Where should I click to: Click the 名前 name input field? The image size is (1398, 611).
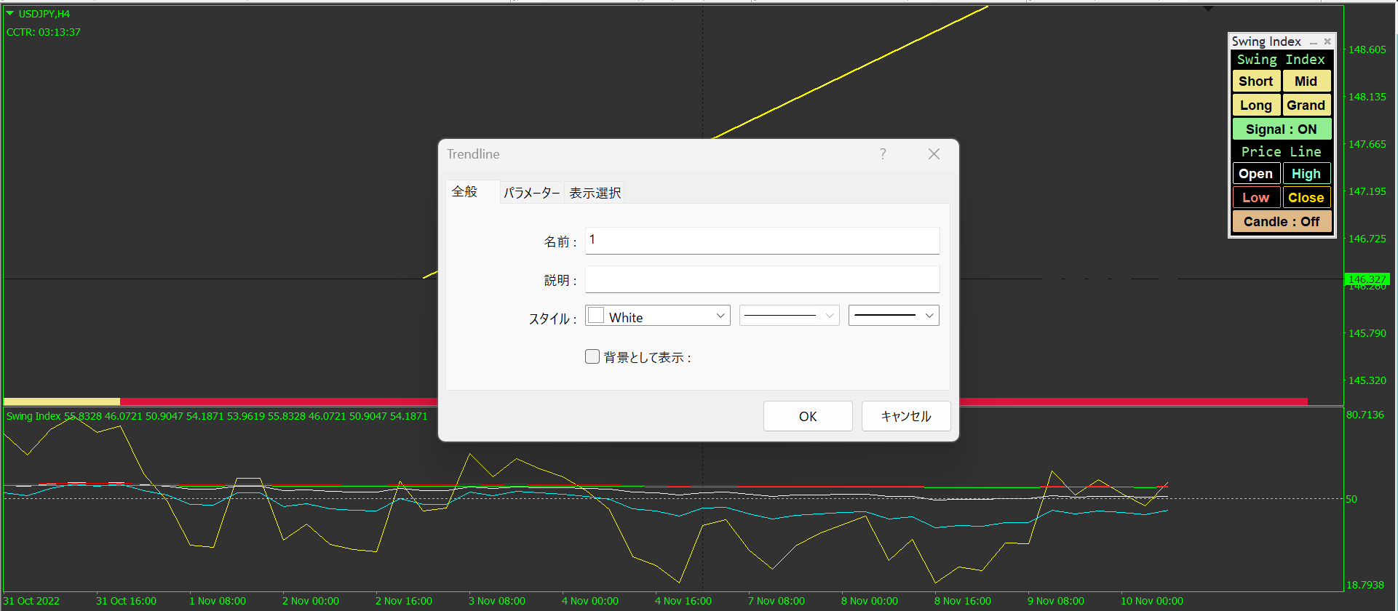pyautogui.click(x=762, y=241)
